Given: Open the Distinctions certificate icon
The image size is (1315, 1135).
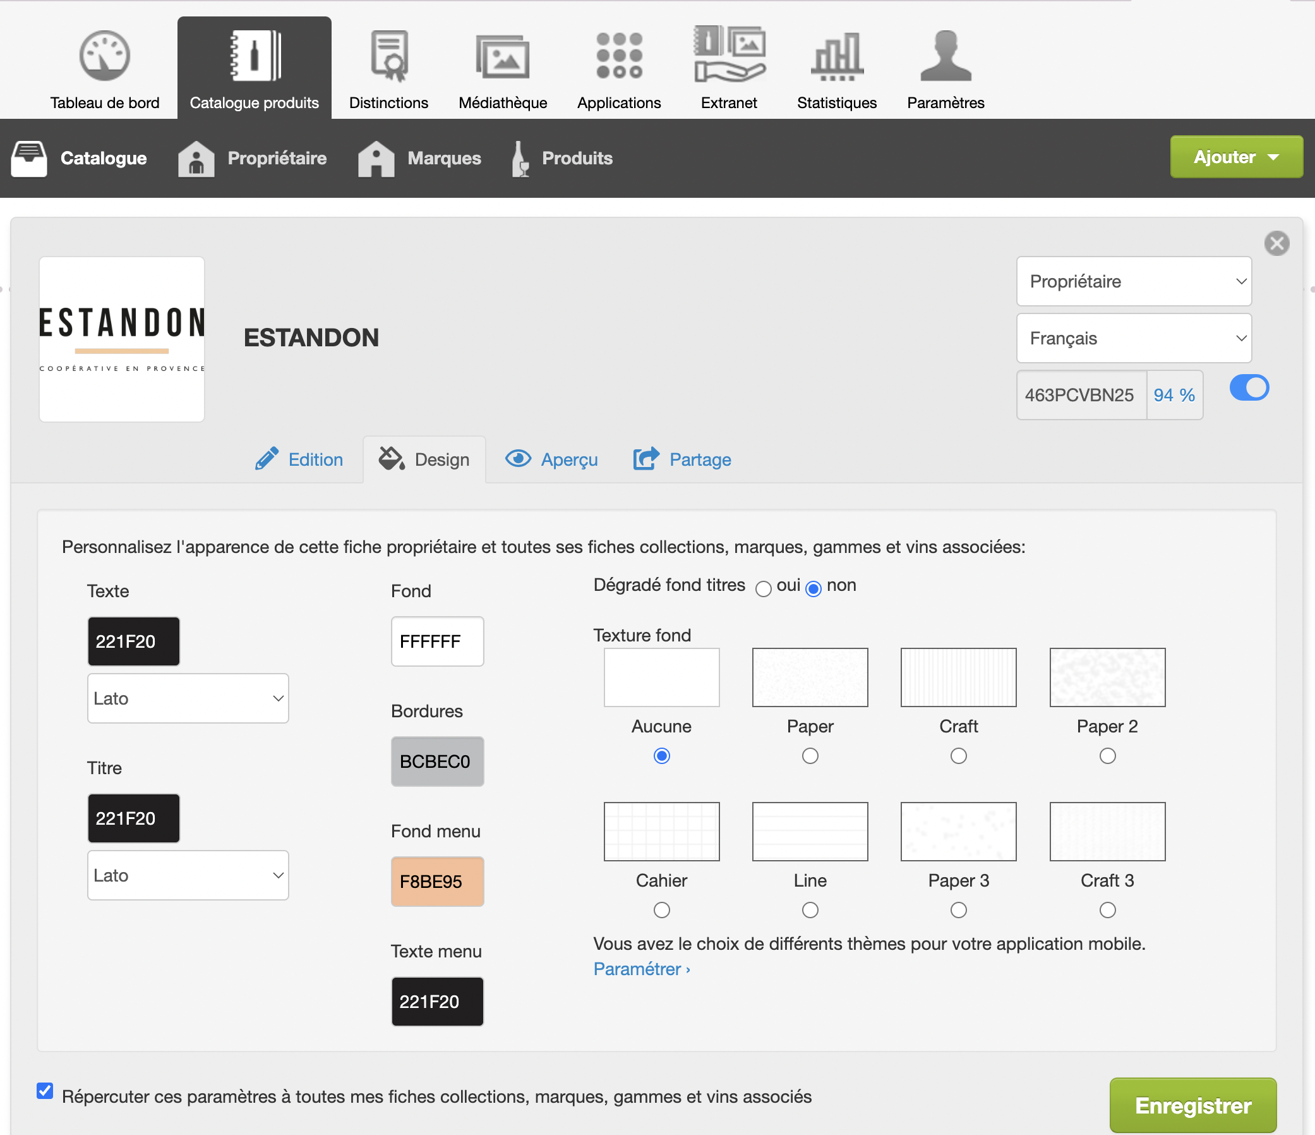Looking at the screenshot, I should point(388,56).
